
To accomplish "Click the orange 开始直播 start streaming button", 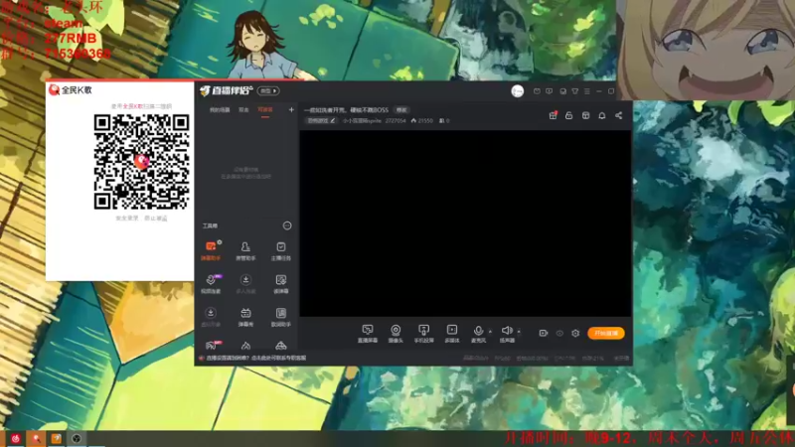I will click(606, 333).
